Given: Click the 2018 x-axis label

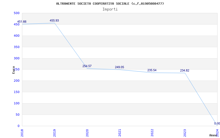Looking at the screenshot, I should pyautogui.click(x=22, y=133).
